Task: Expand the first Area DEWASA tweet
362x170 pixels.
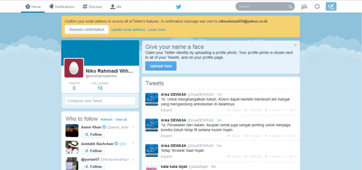Action: point(166,110)
